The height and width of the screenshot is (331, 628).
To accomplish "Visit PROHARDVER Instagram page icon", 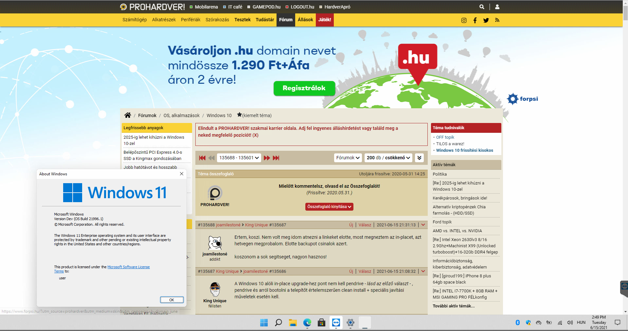I will tap(464, 20).
